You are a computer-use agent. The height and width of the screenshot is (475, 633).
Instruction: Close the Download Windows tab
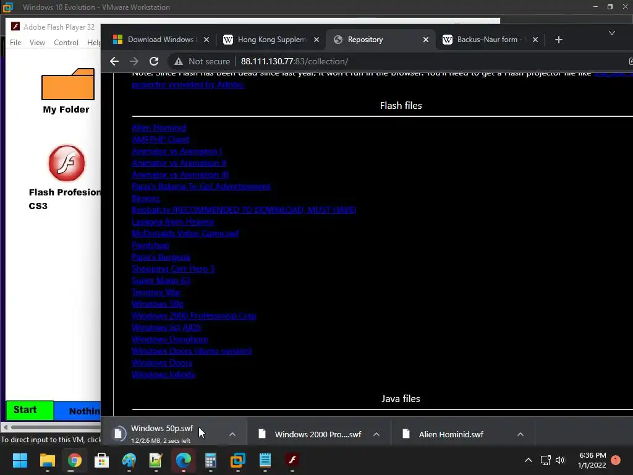pos(206,40)
